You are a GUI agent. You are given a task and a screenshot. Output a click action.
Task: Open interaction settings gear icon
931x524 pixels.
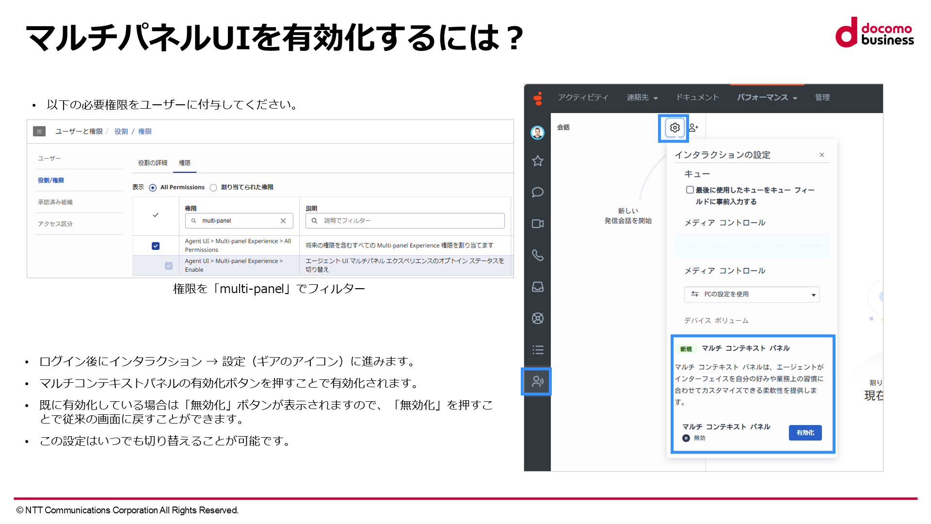[674, 128]
